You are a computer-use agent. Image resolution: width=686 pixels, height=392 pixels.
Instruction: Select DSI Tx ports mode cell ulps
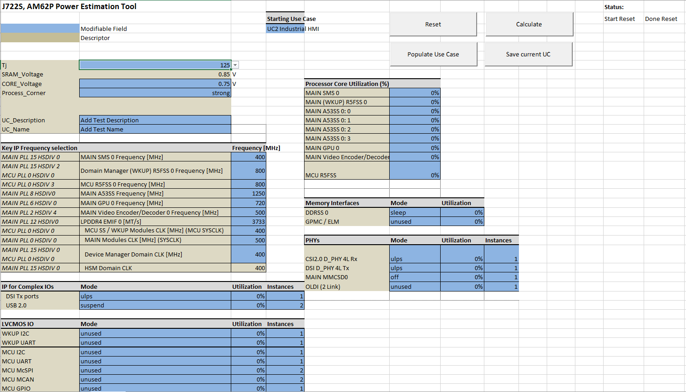point(155,296)
